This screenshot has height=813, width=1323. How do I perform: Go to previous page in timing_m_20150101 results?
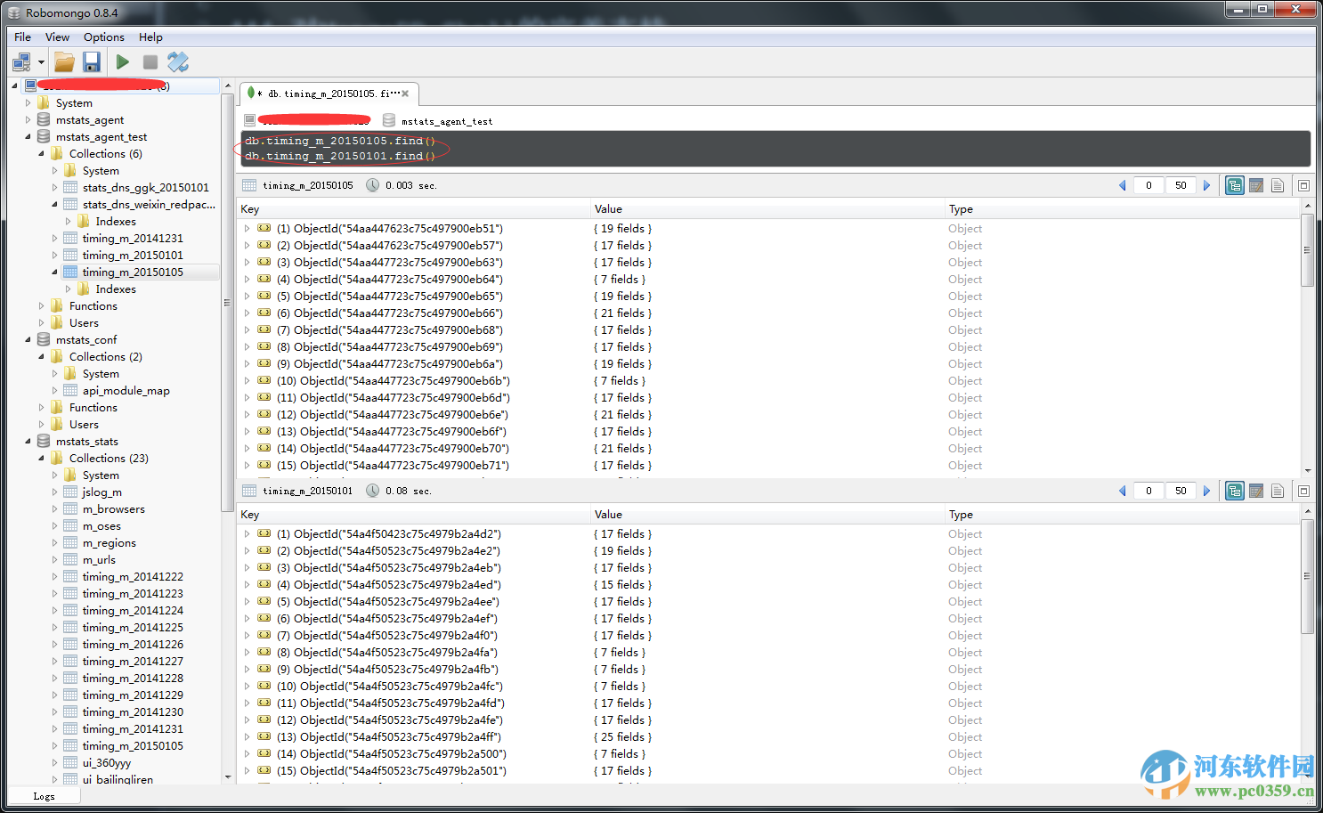click(1122, 491)
